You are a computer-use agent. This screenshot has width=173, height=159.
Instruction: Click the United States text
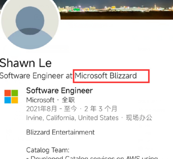coord(98,118)
